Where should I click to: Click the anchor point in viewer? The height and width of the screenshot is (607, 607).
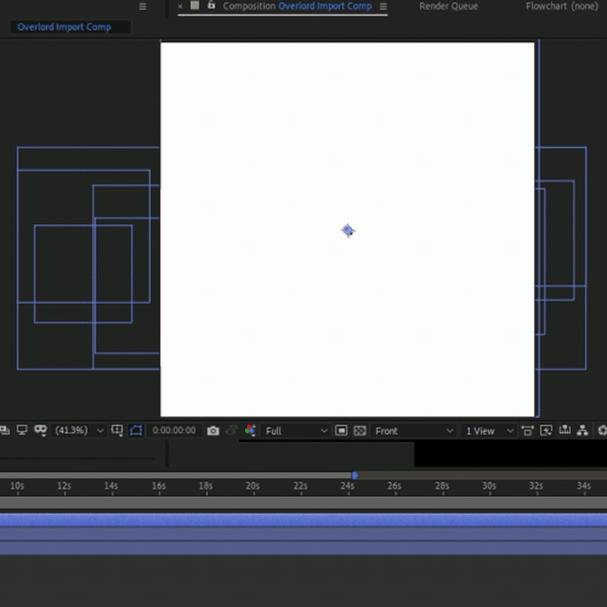click(x=348, y=231)
